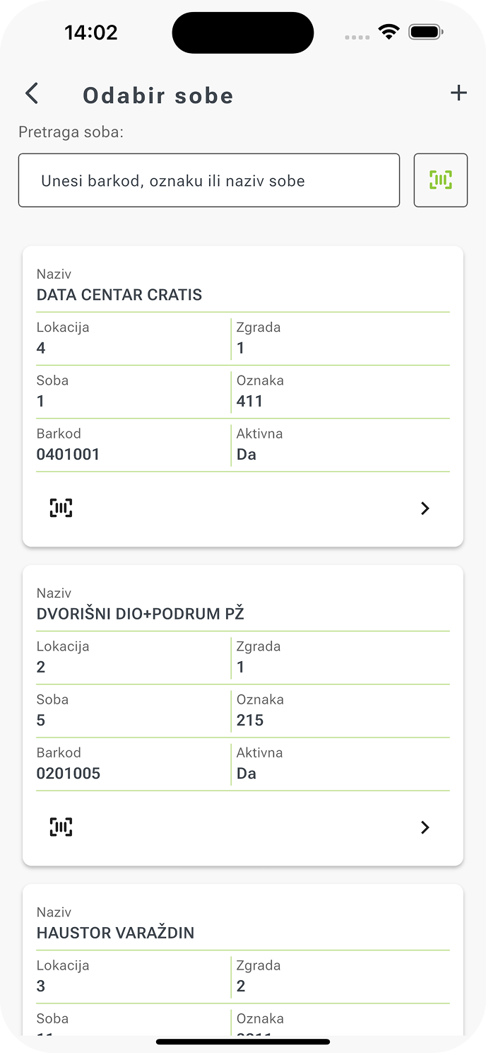This screenshot has height=1053, width=486.
Task: Open DATA CENTAR CRATIS via its chevron arrow
Action: click(425, 508)
